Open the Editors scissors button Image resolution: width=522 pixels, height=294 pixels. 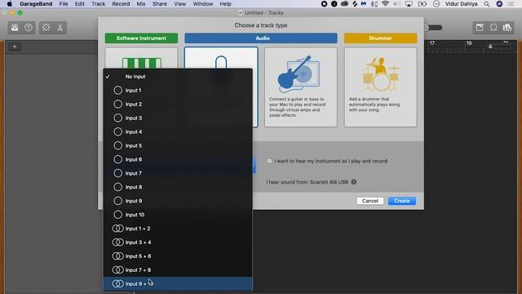(x=60, y=28)
